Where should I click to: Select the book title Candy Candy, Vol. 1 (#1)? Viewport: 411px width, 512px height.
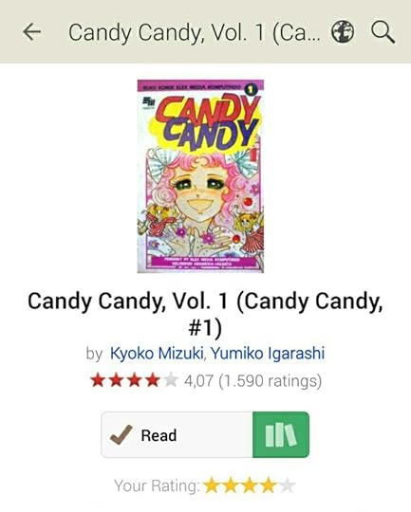(205, 314)
